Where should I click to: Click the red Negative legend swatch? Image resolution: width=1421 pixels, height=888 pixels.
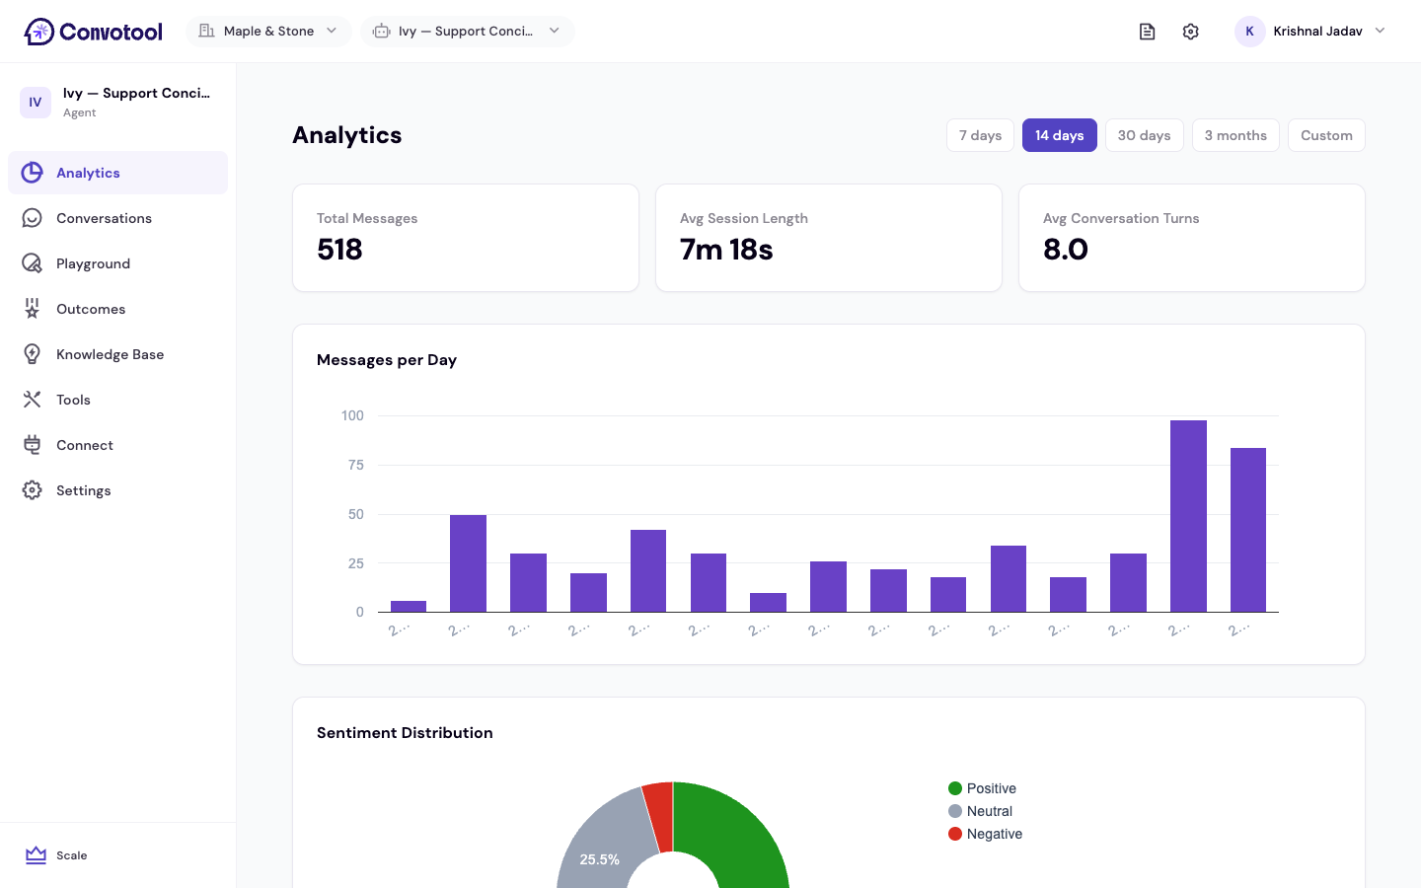coord(955,834)
